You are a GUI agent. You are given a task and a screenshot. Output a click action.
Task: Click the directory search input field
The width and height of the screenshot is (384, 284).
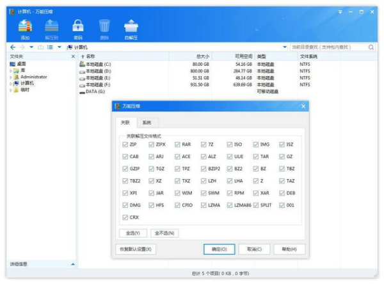tap(329, 47)
